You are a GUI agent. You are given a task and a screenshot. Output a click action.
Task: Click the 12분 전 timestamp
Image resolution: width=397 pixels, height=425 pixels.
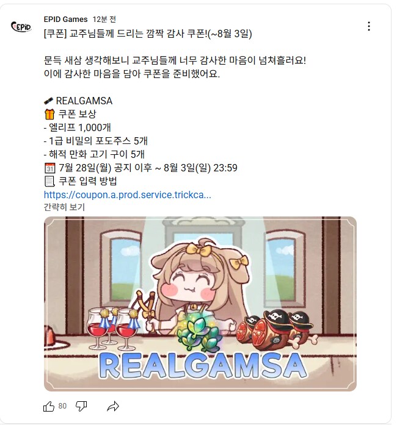click(104, 20)
